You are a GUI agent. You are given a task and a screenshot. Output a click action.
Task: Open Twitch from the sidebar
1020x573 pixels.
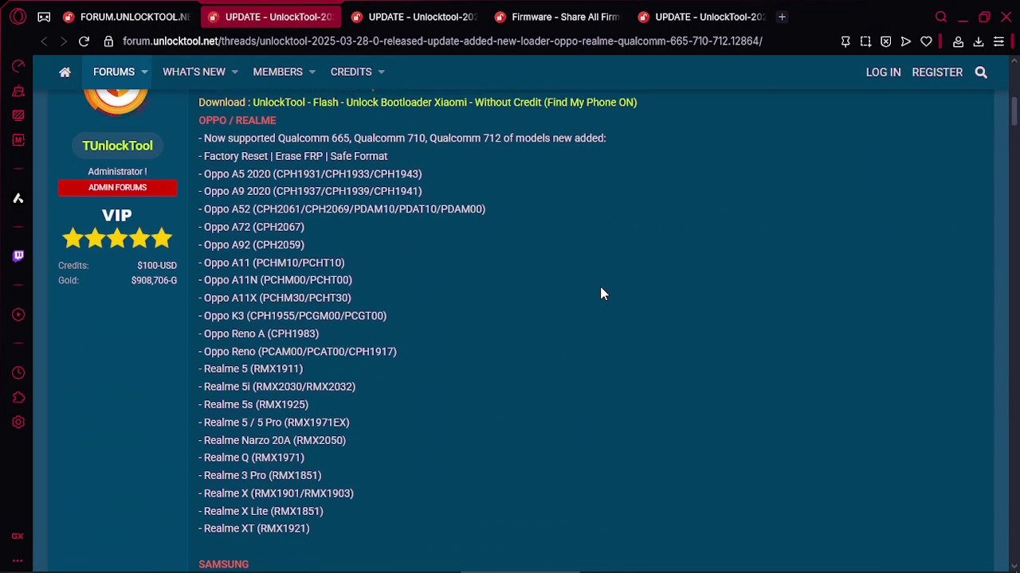coord(18,255)
